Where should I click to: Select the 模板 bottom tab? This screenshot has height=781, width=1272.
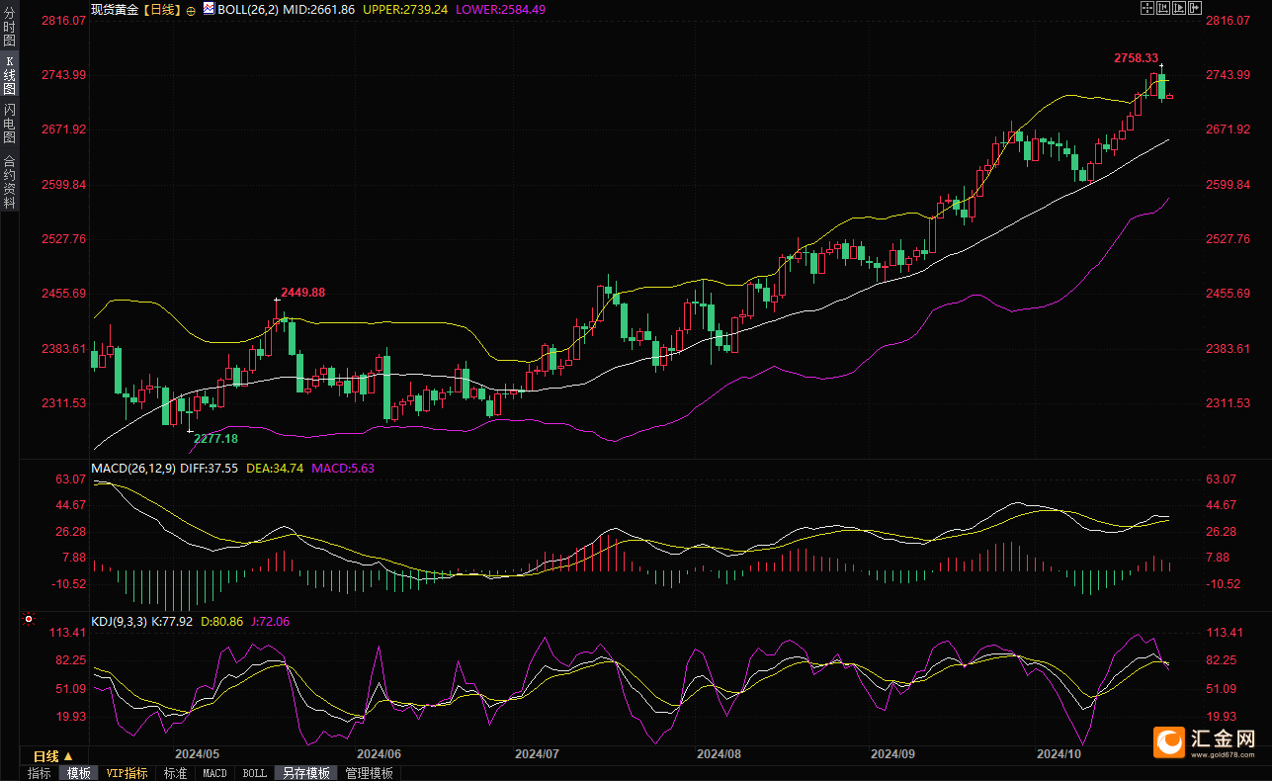(78, 773)
